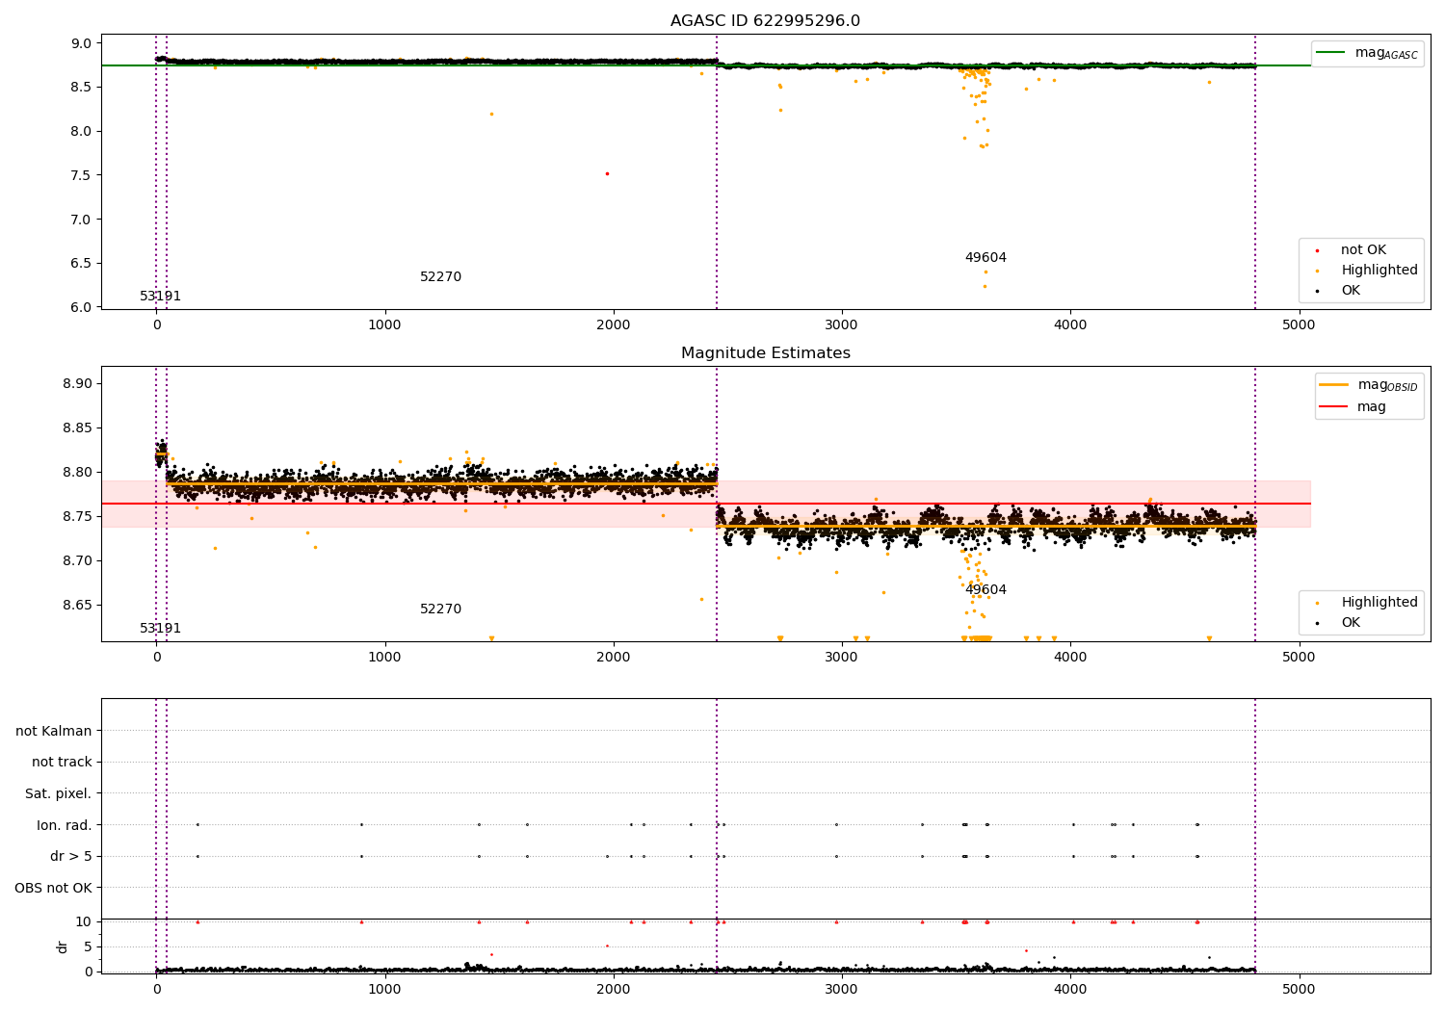
Task: Select the Magnitude Estimates subplot title
Action: coord(765,353)
